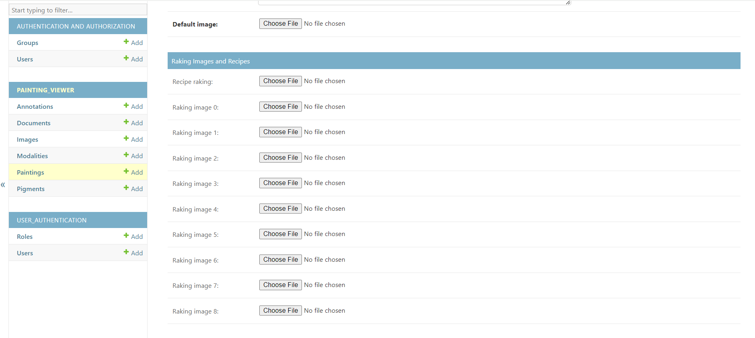The height and width of the screenshot is (338, 755).
Task: Choose a file for Raking image 0
Action: click(x=280, y=106)
